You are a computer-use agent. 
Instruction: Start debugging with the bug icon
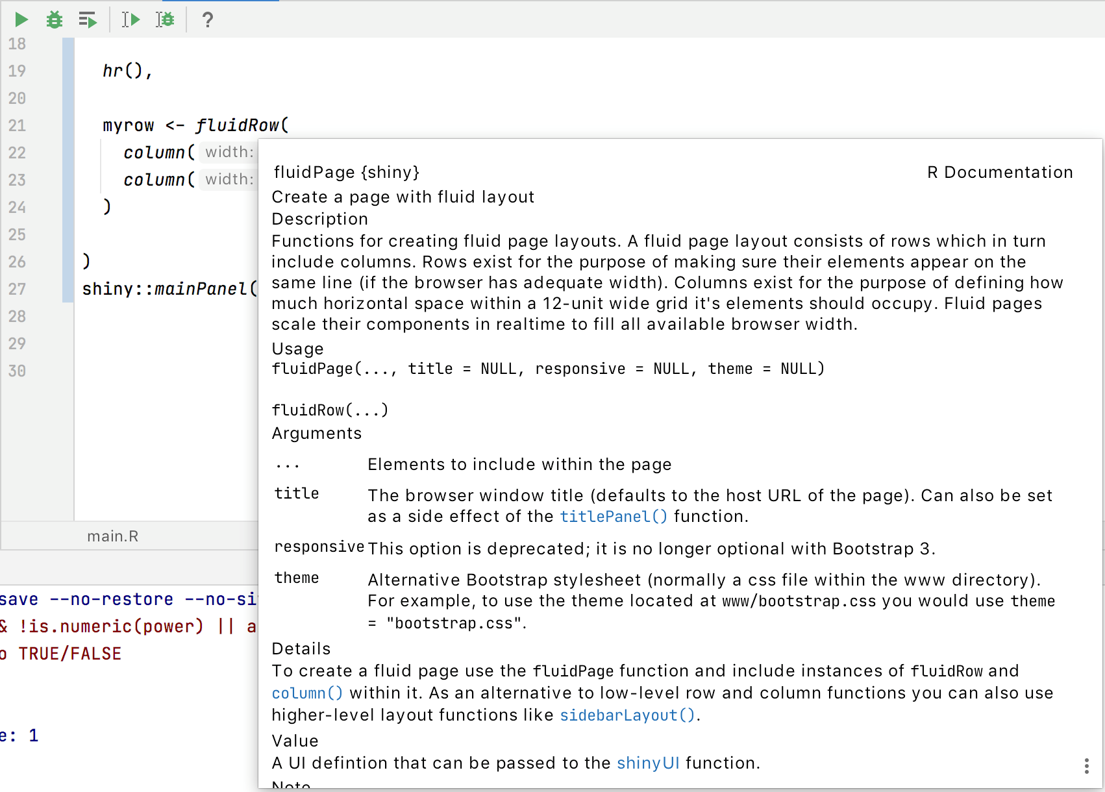pyautogui.click(x=54, y=19)
